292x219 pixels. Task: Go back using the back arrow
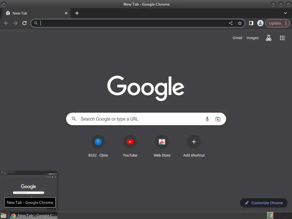coord(6,23)
